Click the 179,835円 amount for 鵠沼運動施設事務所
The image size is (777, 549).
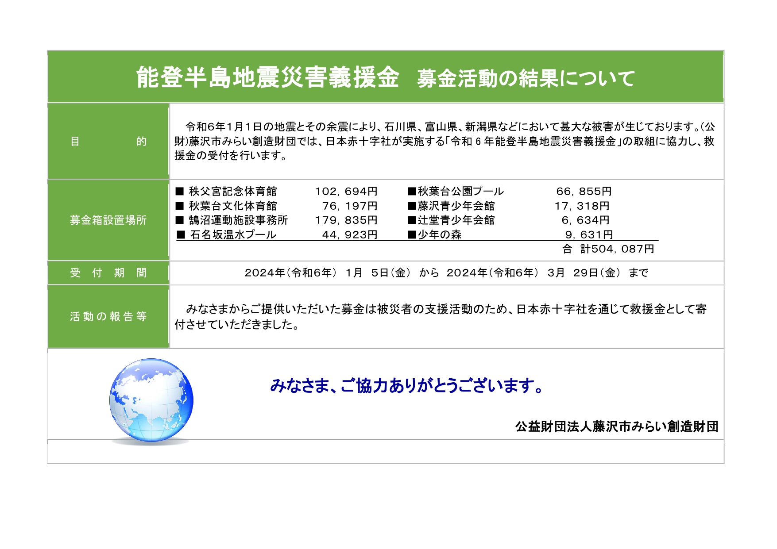pyautogui.click(x=346, y=220)
